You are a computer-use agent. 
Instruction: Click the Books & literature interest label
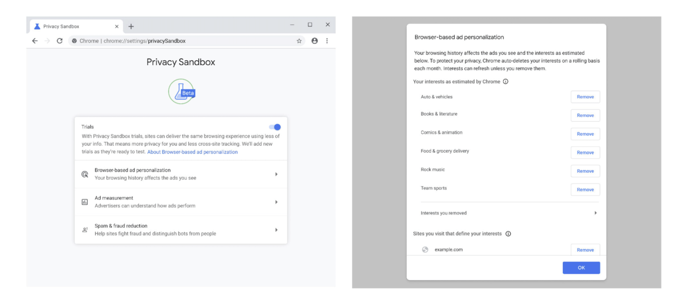[x=439, y=114]
